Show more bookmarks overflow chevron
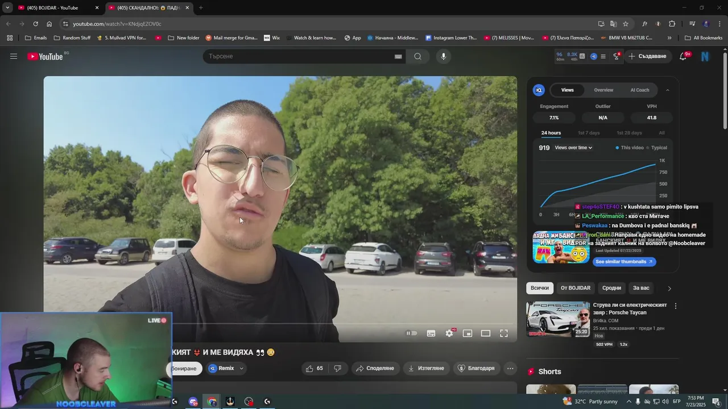Image resolution: width=728 pixels, height=409 pixels. click(x=669, y=38)
